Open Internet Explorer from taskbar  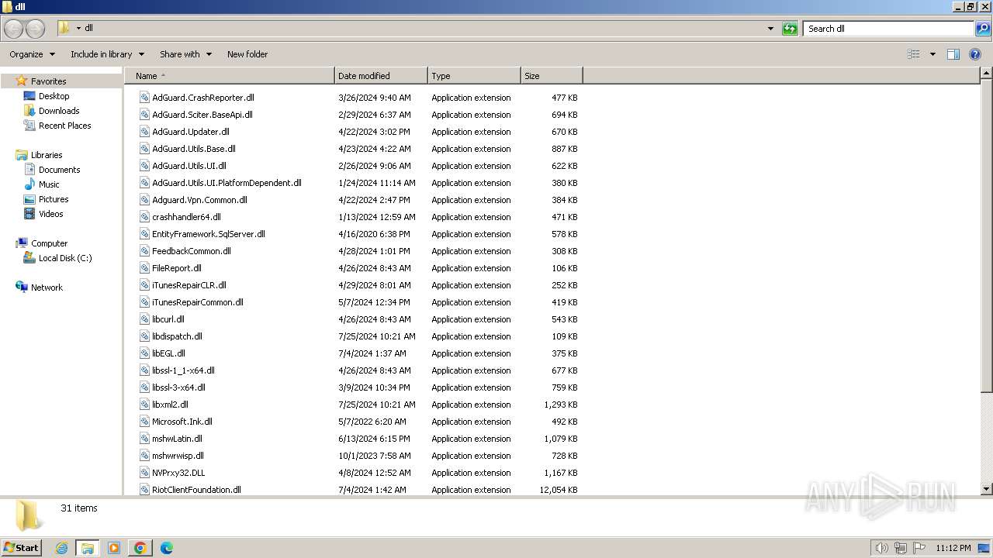[61, 548]
